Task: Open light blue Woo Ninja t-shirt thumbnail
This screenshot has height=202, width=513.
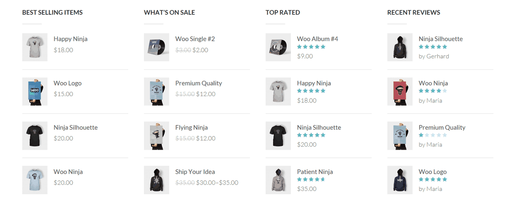Action: pos(35,180)
